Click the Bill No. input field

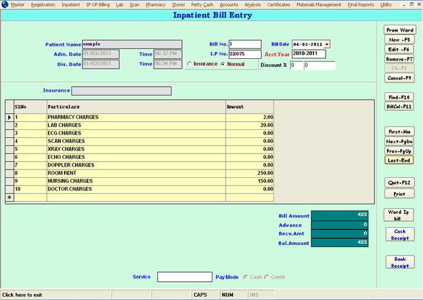pyautogui.click(x=244, y=44)
